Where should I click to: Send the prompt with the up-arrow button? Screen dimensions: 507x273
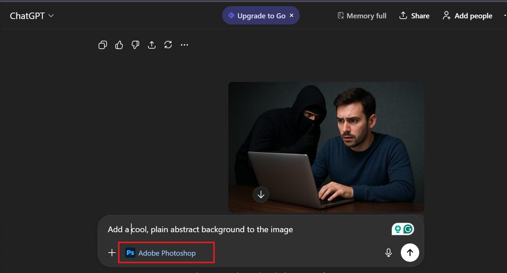pos(410,252)
